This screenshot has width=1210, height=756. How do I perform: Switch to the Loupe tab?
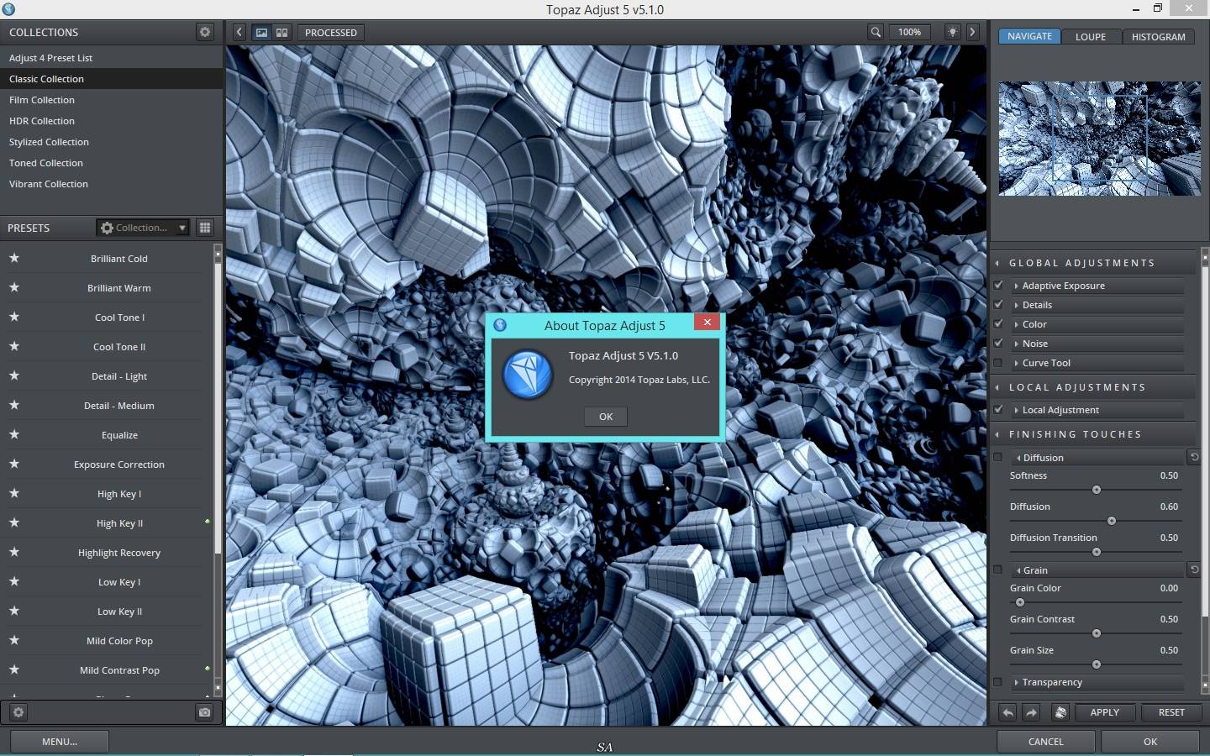(1091, 36)
